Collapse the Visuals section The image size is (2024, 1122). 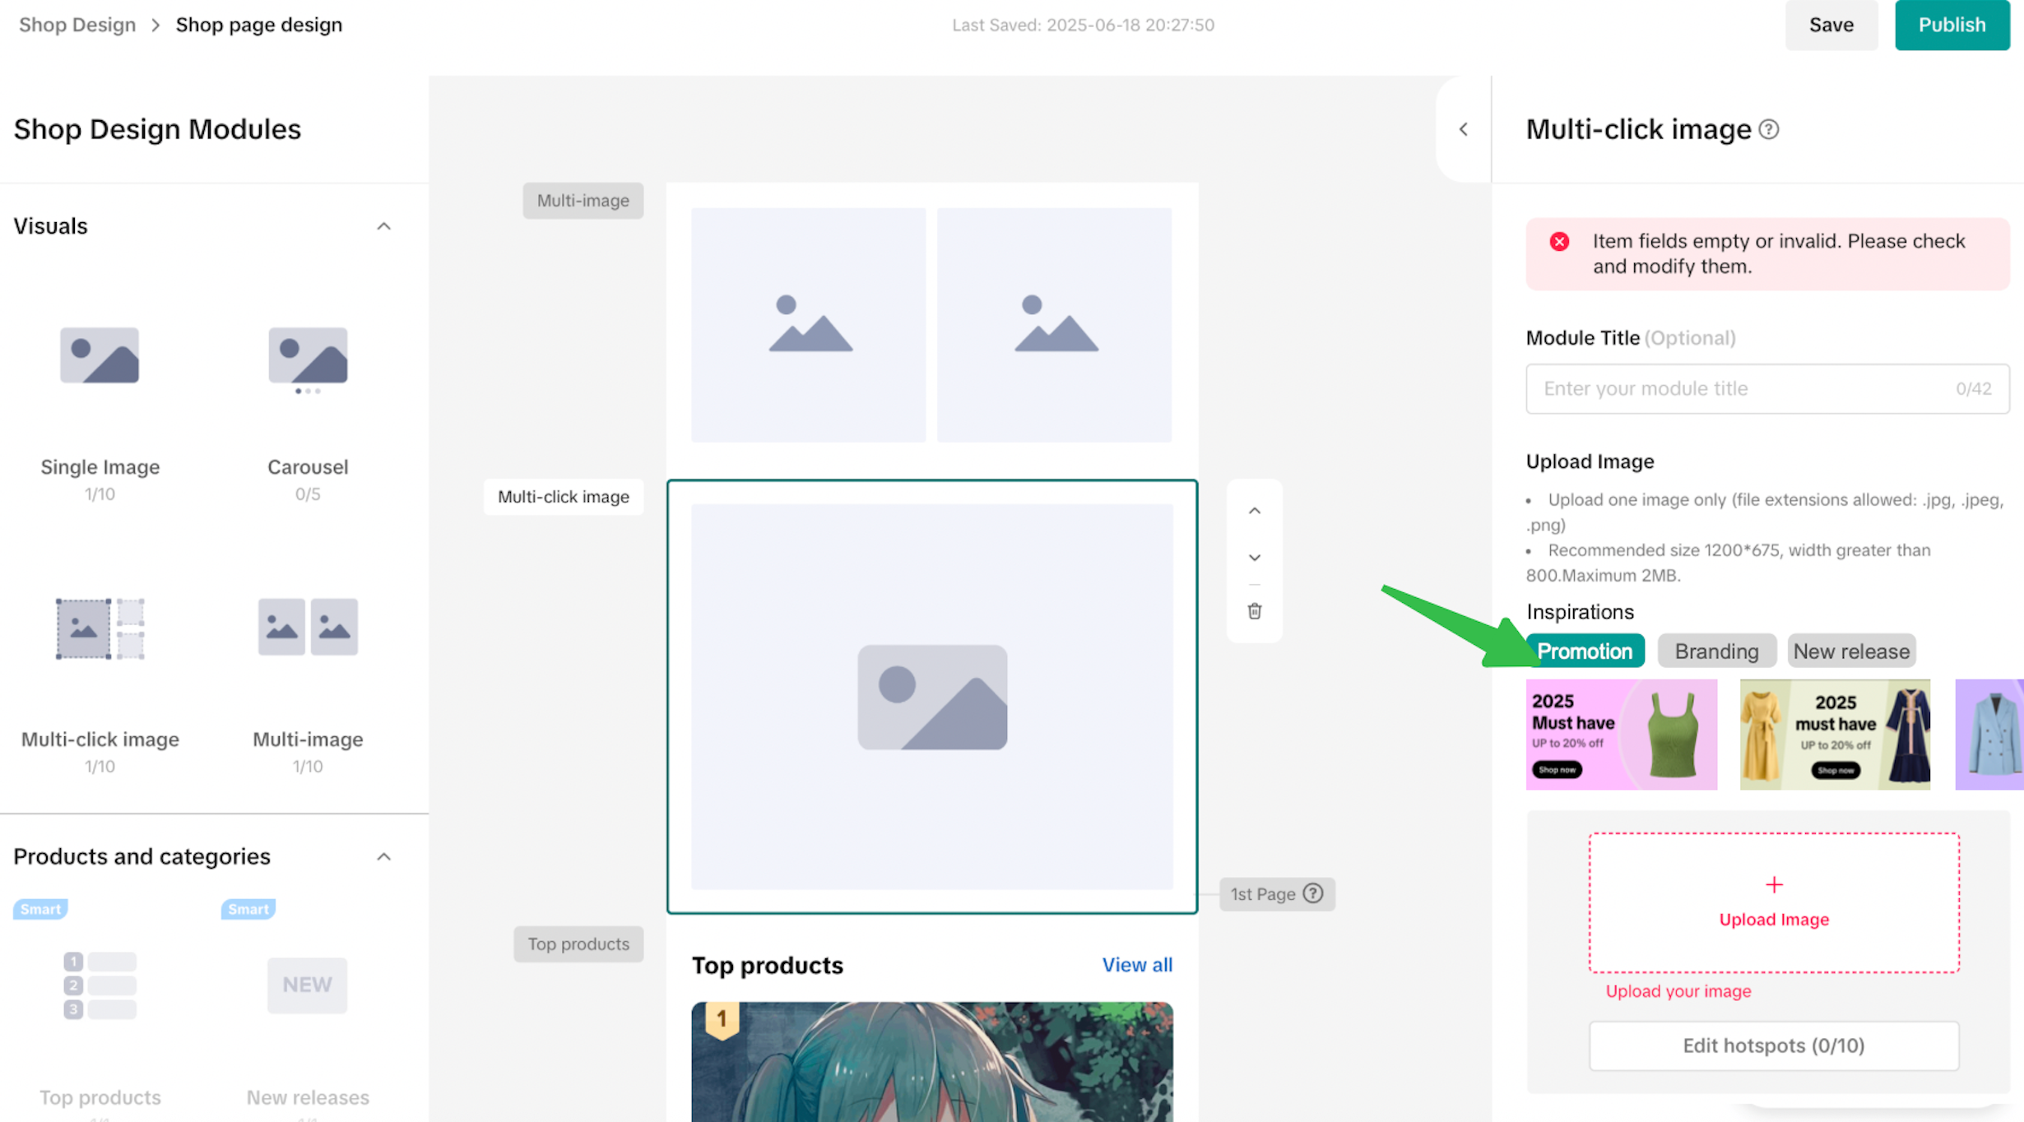point(383,226)
